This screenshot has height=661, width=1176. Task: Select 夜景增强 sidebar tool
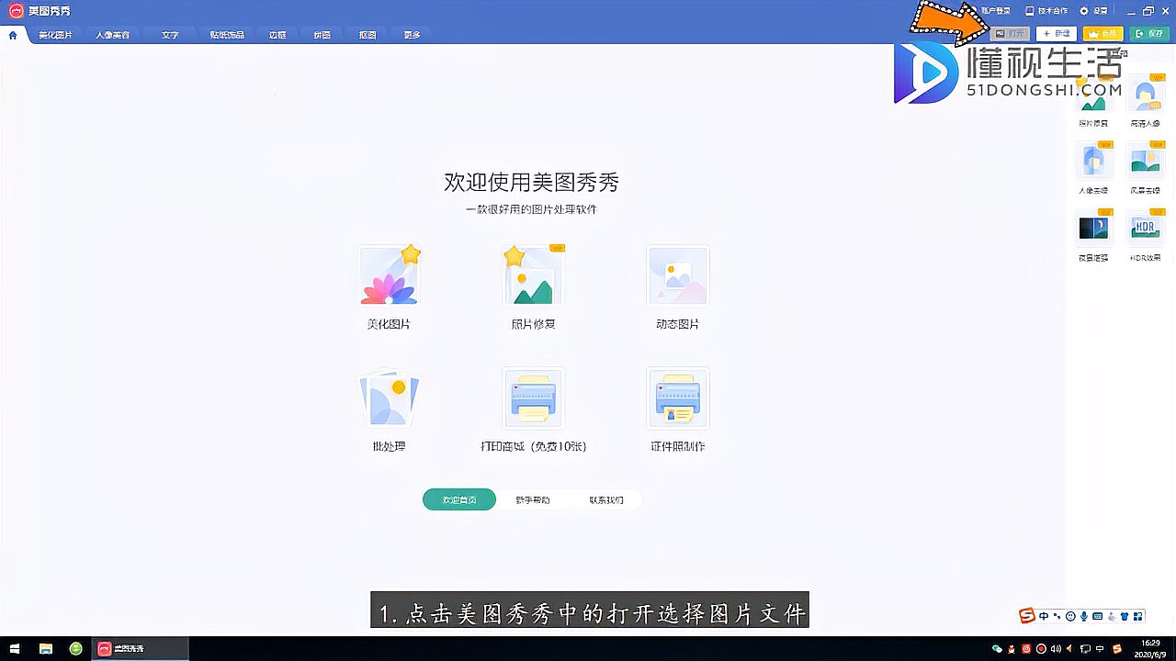click(1093, 235)
